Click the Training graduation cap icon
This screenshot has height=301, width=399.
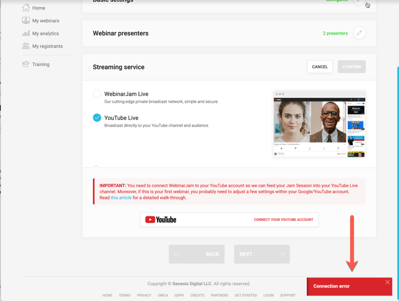click(x=26, y=64)
